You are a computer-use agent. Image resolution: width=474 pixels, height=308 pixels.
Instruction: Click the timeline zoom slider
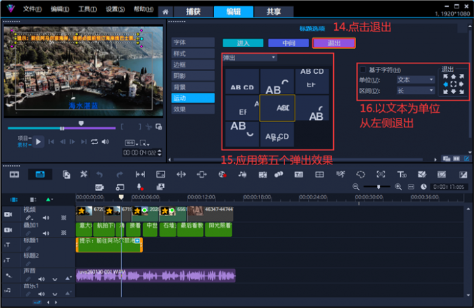378,187
